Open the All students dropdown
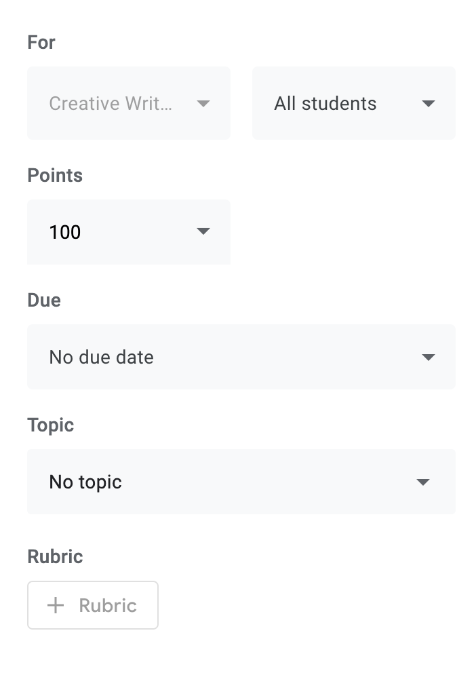The width and height of the screenshot is (476, 673). (x=353, y=103)
